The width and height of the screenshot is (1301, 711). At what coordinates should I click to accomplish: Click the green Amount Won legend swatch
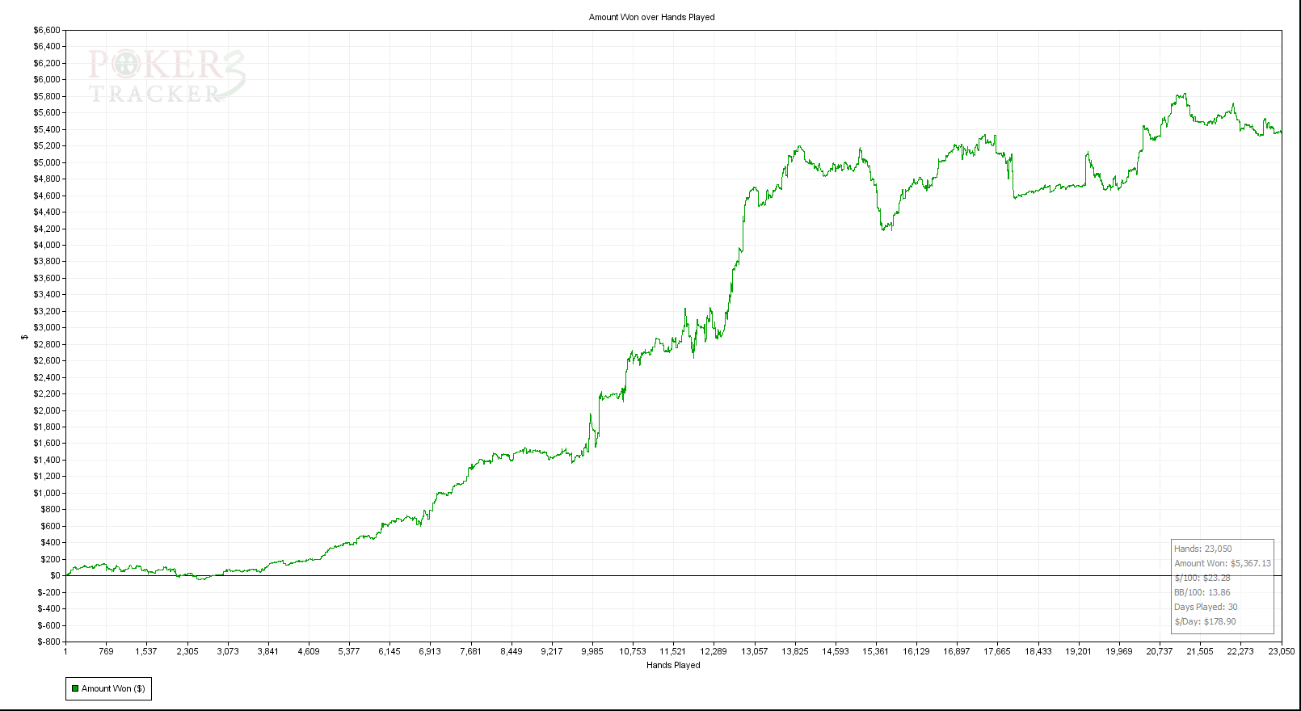click(75, 688)
